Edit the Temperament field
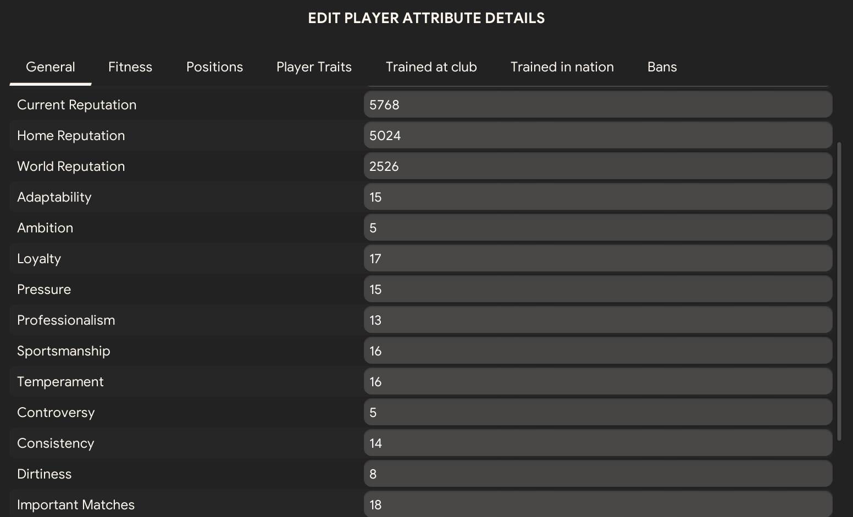The width and height of the screenshot is (853, 517). [597, 382]
